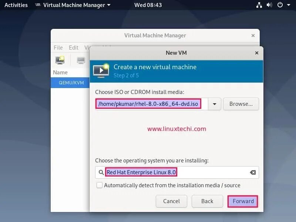Cancel the New VM wizard
This screenshot has height=222, width=296.
coord(171,201)
